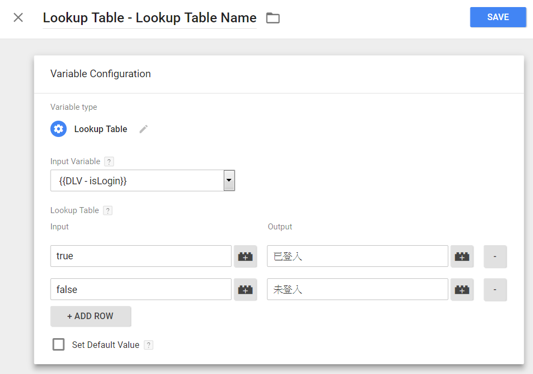
Task: Focus the input field containing 'false'
Action: pyautogui.click(x=141, y=290)
